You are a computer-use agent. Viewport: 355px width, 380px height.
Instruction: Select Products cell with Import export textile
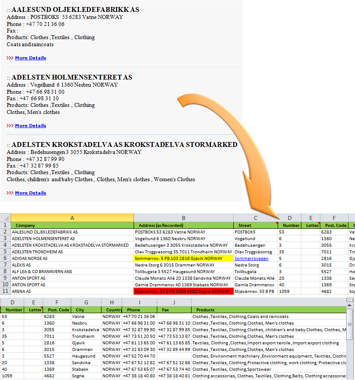tap(269, 343)
